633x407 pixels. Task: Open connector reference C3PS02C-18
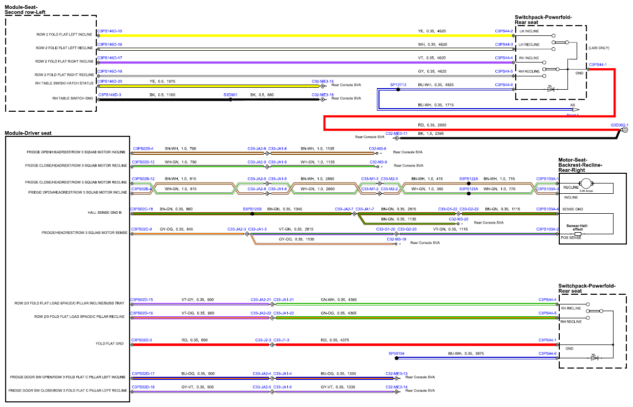coord(142,209)
